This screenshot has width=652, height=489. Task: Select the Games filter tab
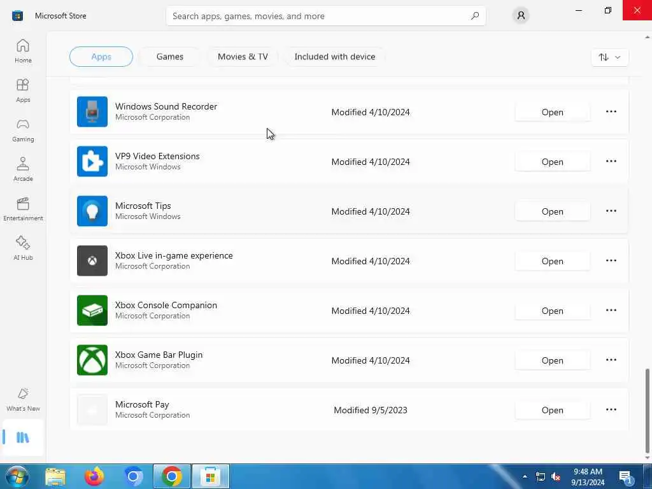point(169,57)
